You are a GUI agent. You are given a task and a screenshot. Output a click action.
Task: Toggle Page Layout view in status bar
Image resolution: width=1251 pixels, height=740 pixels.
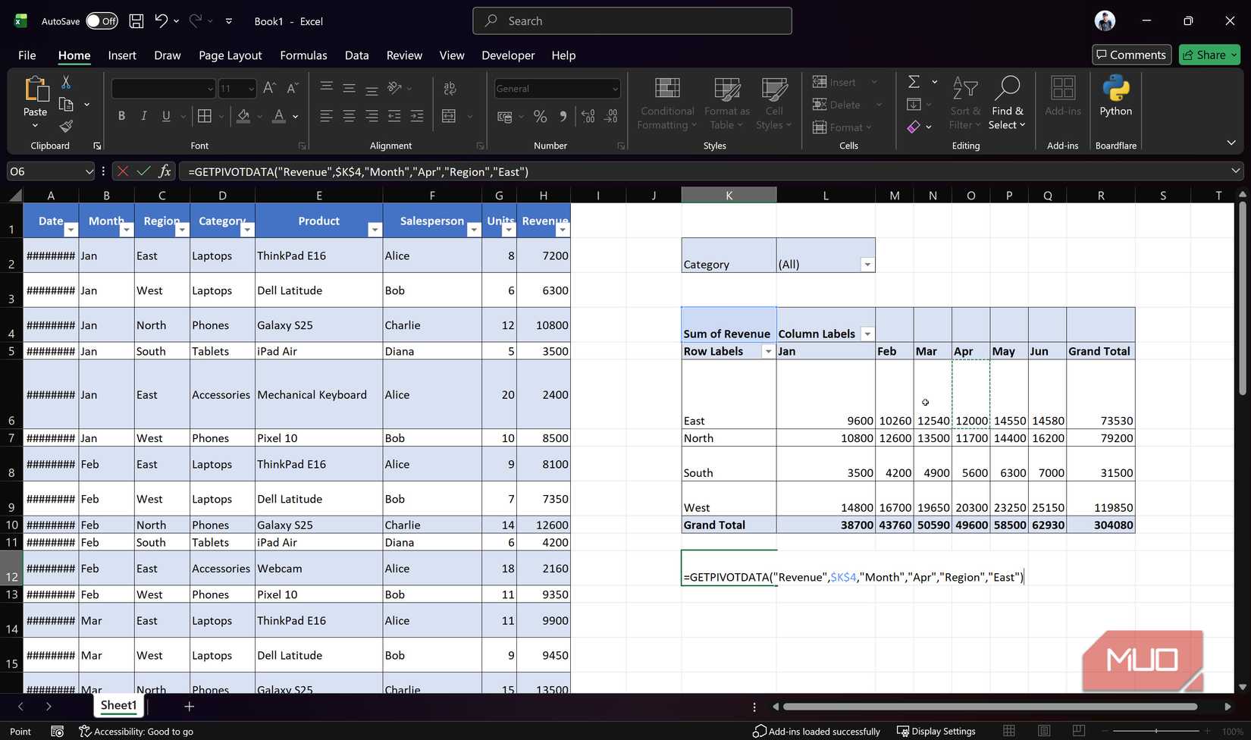coord(1044,731)
